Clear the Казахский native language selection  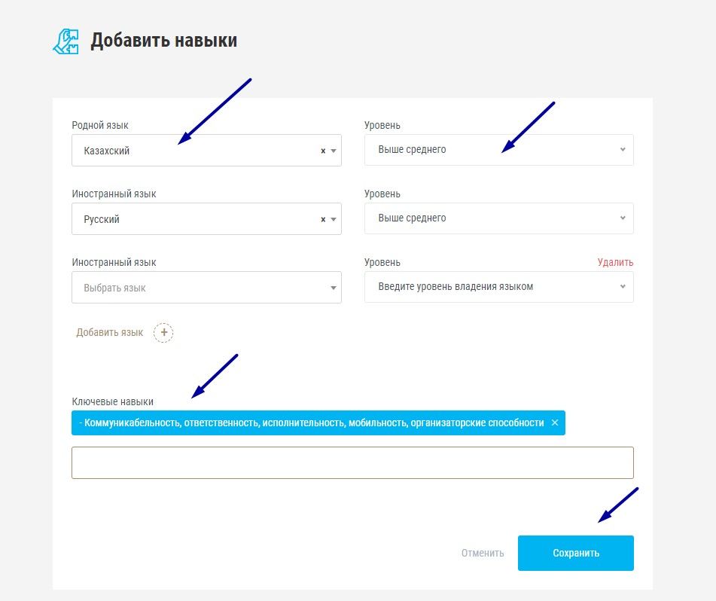[323, 151]
